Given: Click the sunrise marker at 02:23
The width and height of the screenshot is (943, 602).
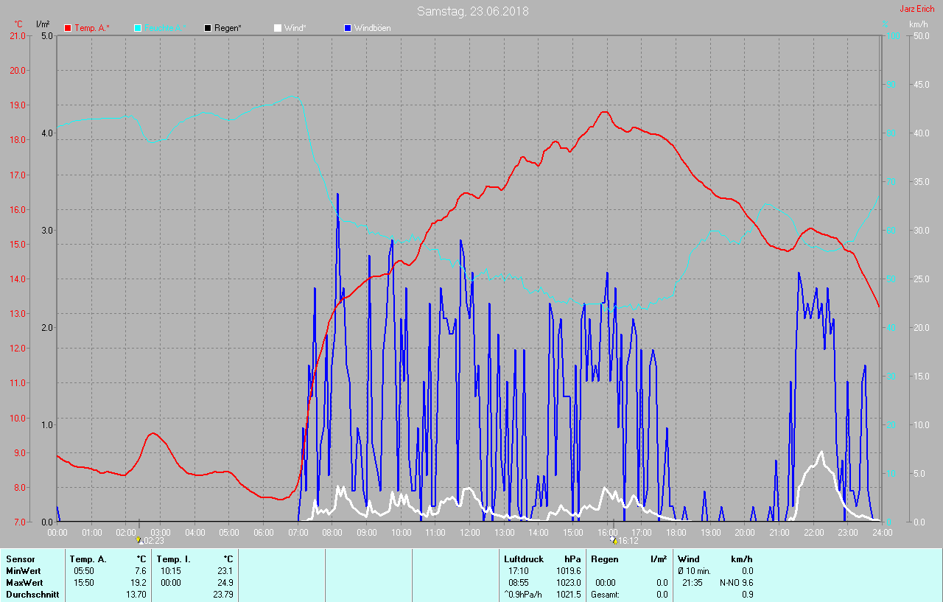Looking at the screenshot, I should pos(139,540).
